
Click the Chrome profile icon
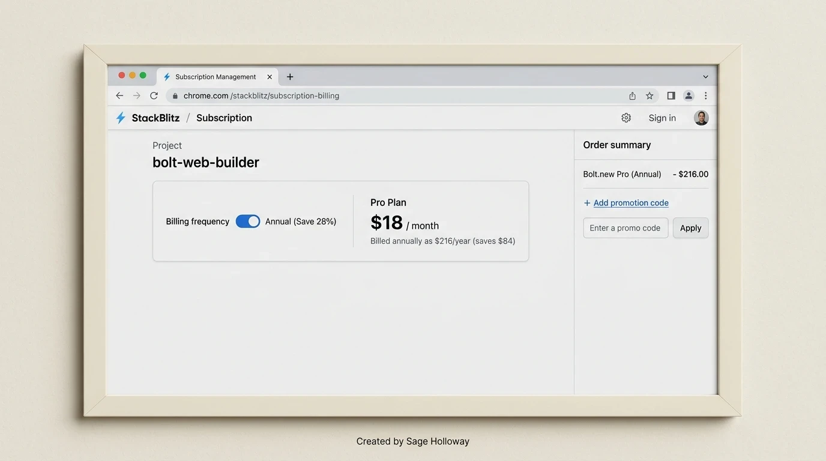tap(689, 95)
